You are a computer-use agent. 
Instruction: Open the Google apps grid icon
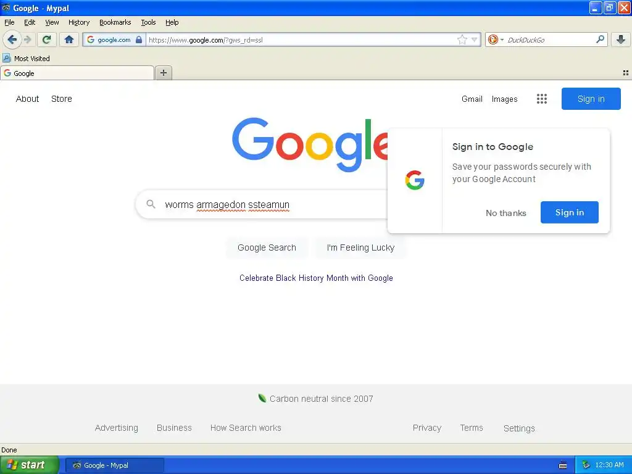(x=542, y=99)
